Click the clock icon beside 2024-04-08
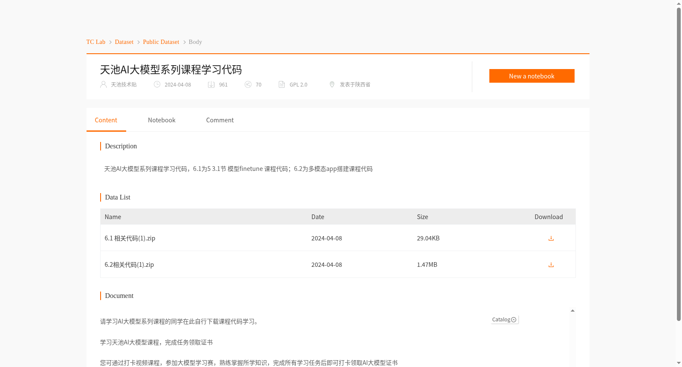The height and width of the screenshot is (367, 682). coord(157,84)
